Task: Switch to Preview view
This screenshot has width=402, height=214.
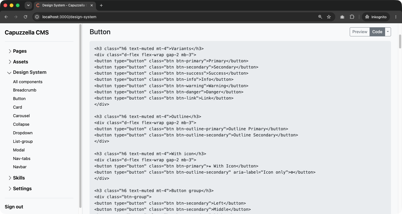Action: point(360,32)
